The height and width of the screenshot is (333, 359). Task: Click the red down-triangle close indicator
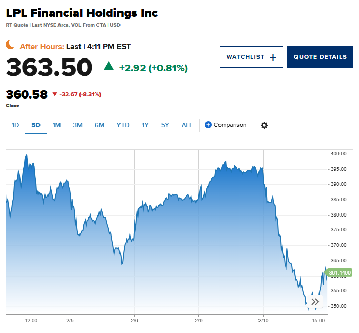click(x=54, y=94)
